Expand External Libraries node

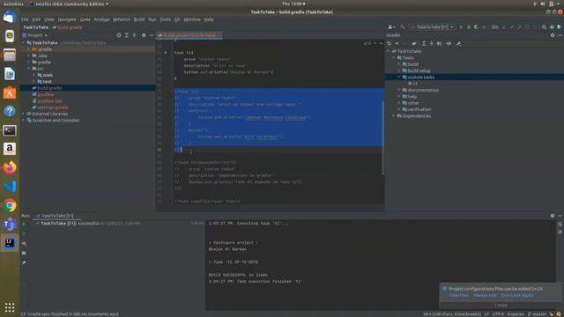(x=24, y=114)
